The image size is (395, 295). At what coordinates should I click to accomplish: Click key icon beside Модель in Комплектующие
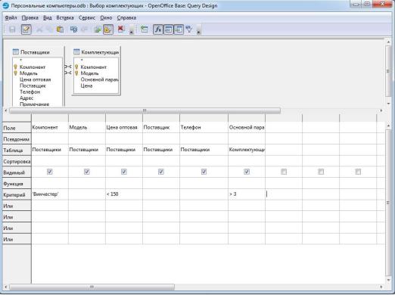(76, 73)
